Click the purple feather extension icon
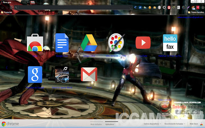Image resolution: width=205 pixels, height=128 pixels. [188, 8]
